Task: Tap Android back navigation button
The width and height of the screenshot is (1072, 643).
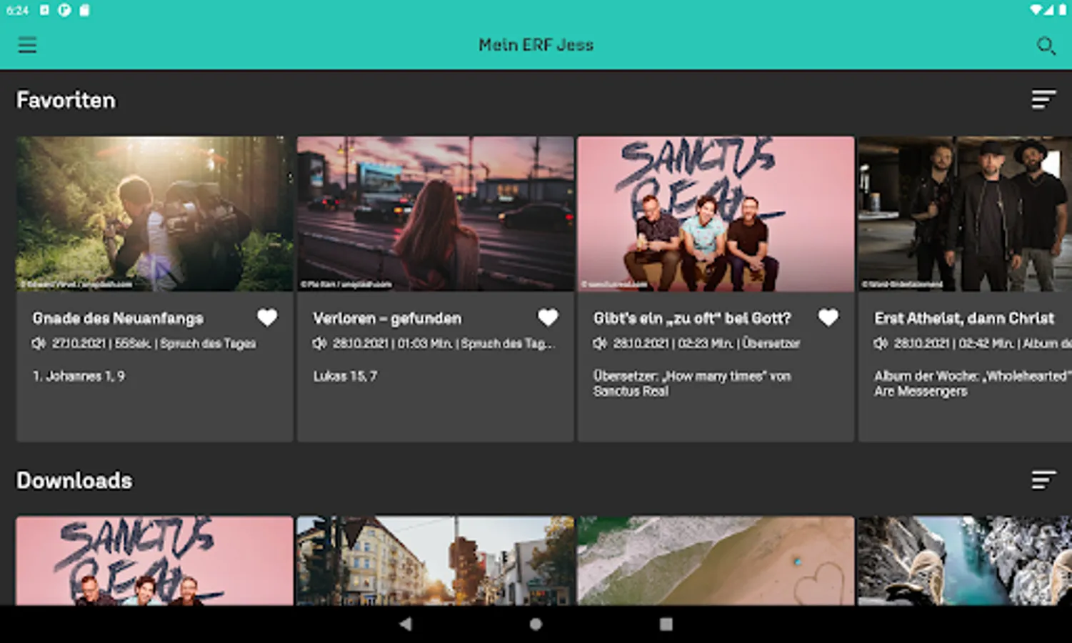Action: (406, 624)
